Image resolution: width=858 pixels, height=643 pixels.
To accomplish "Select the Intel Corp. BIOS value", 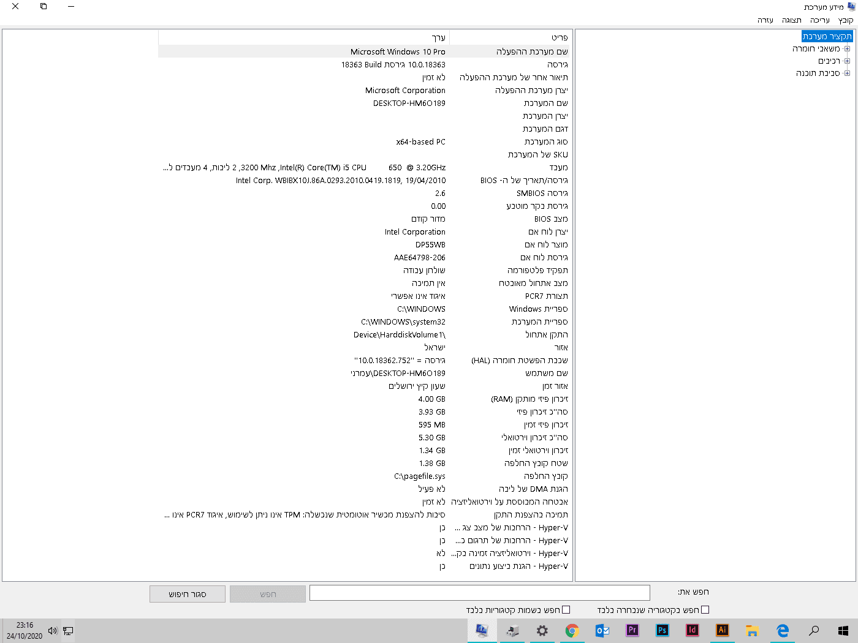I will click(x=341, y=180).
